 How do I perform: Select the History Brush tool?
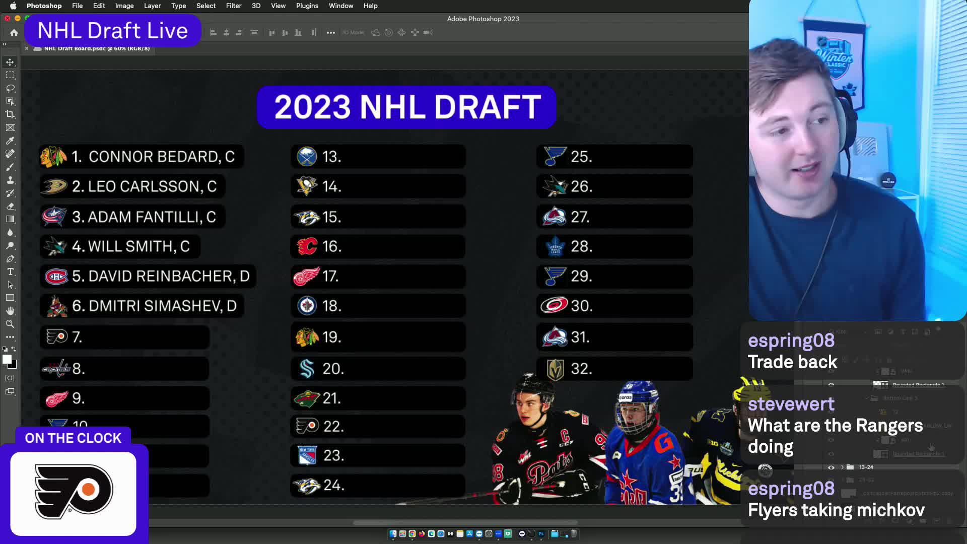(x=10, y=193)
